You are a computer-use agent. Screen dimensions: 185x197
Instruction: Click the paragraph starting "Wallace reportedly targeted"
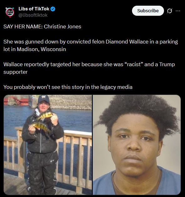point(89,68)
